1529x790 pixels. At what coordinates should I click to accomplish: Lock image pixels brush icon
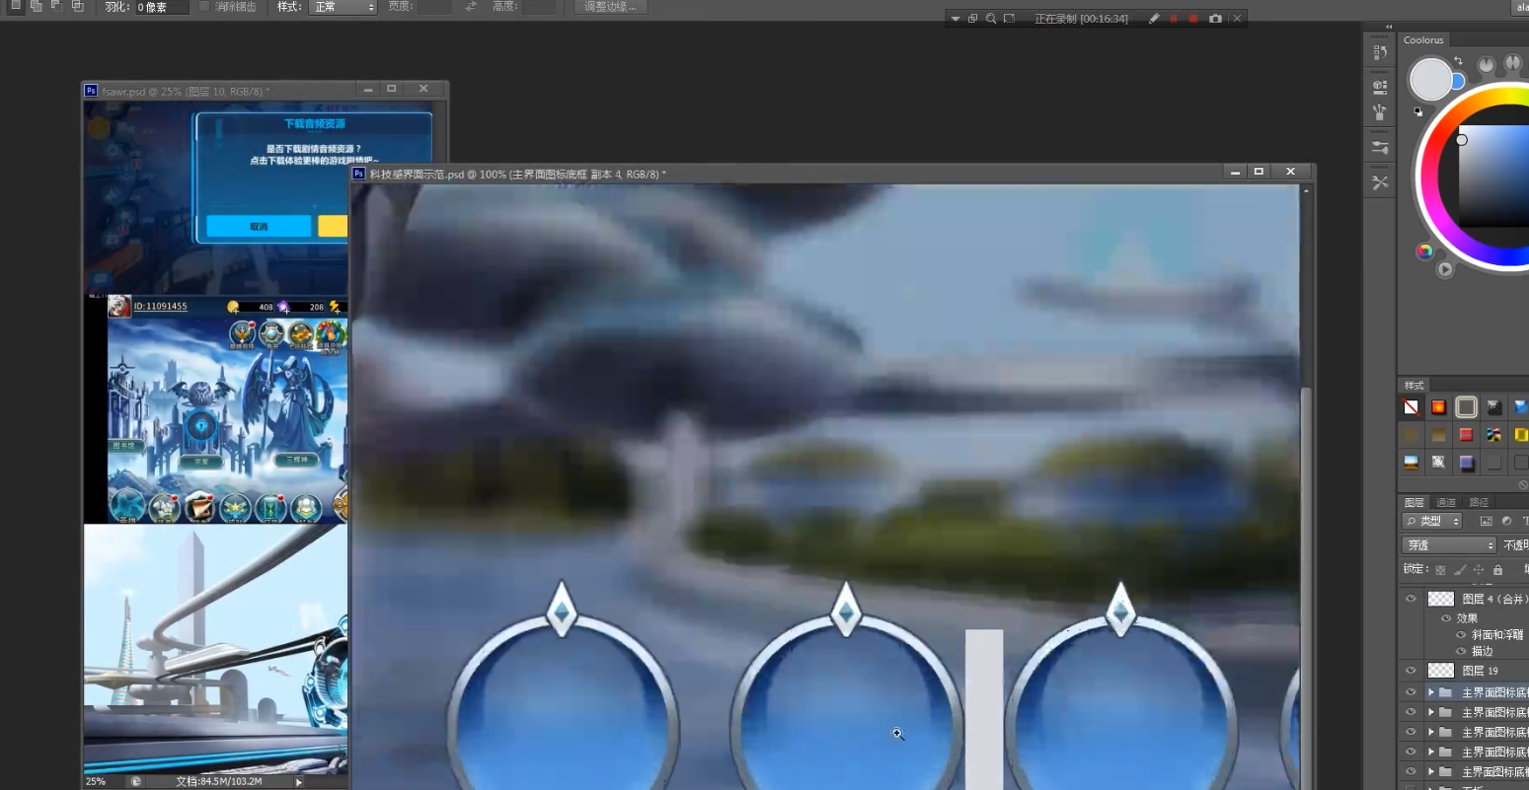1460,570
